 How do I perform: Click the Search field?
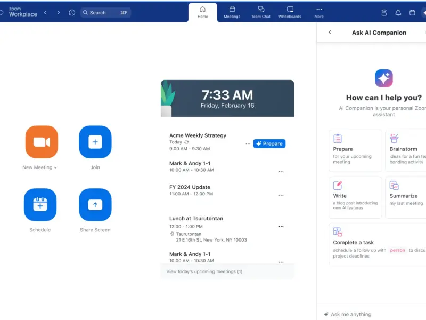tap(105, 12)
